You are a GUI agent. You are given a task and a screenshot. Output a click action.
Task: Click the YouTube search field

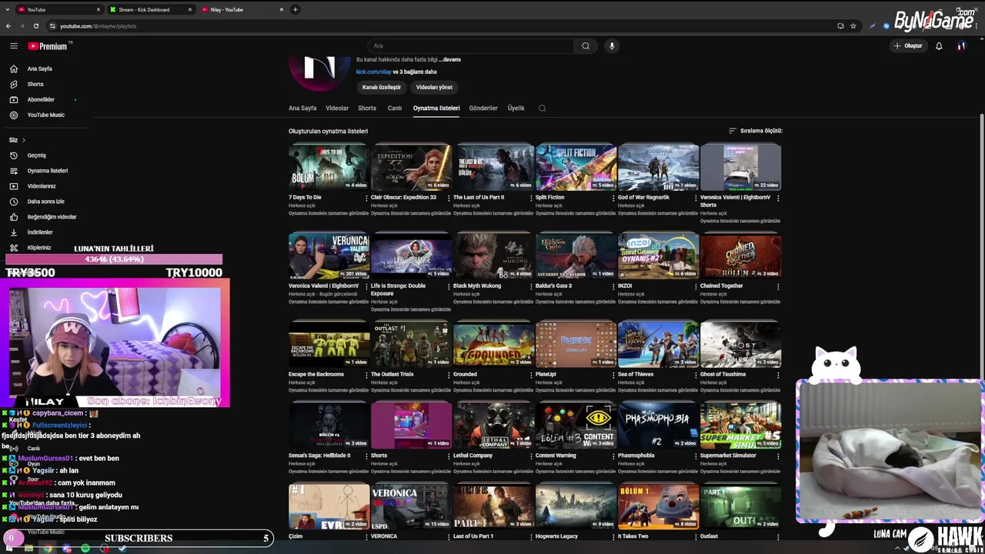(471, 46)
